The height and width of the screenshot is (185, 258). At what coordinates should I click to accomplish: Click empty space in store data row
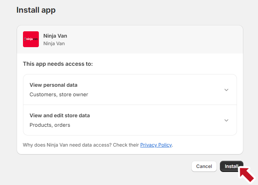[x=159, y=120]
